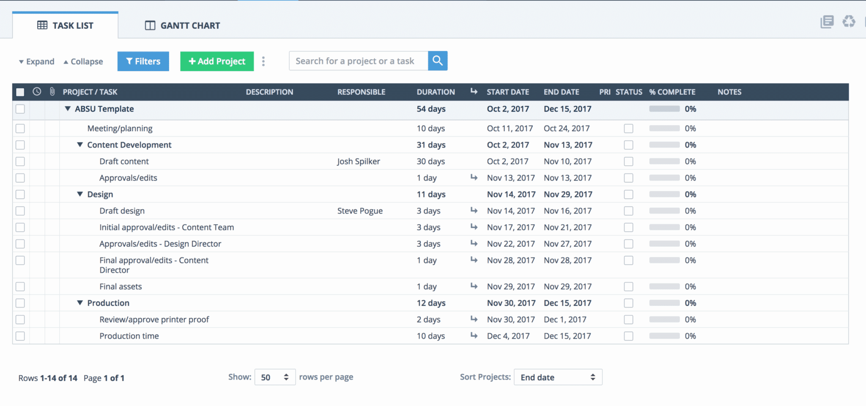This screenshot has height=406, width=866.
Task: Switch to the Gantt Chart tab
Action: tap(182, 25)
